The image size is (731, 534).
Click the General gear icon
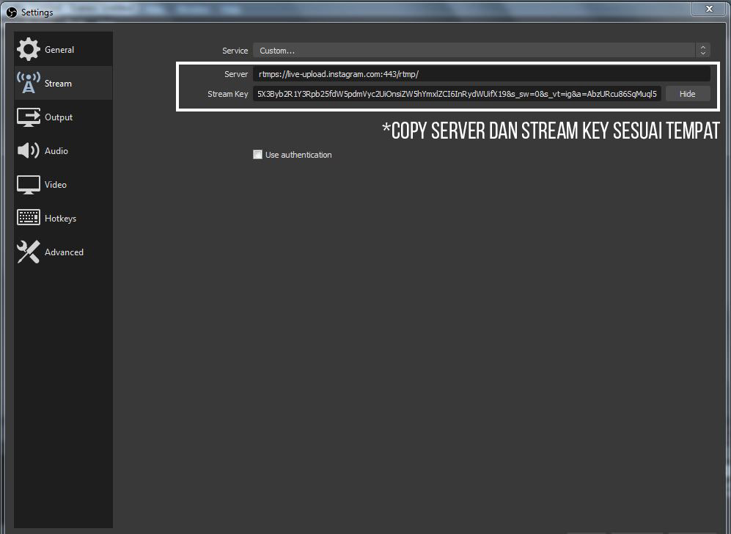[x=29, y=50]
